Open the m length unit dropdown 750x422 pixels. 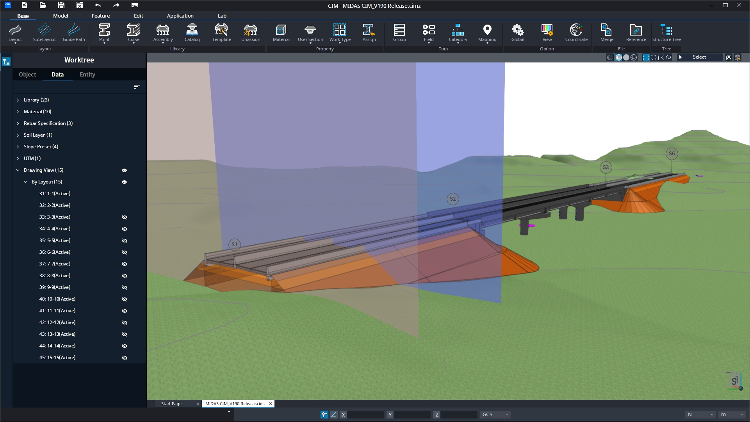(x=732, y=415)
